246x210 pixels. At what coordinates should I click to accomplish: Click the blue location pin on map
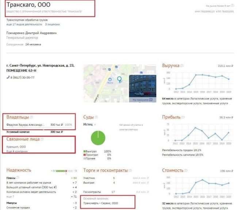[119, 79]
